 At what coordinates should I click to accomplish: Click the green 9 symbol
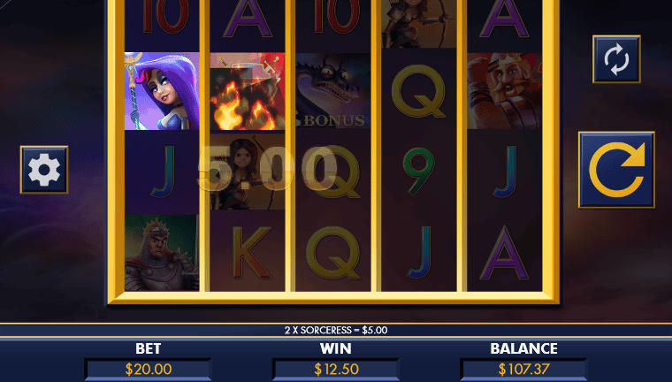419,172
